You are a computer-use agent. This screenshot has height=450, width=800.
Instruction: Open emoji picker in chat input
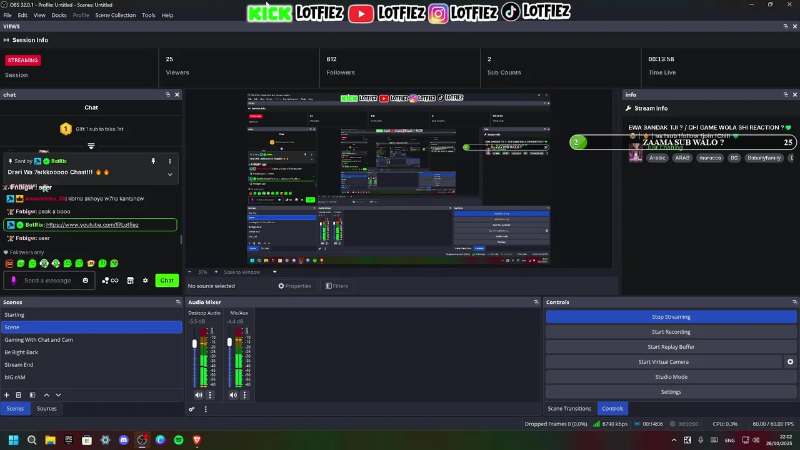point(86,281)
